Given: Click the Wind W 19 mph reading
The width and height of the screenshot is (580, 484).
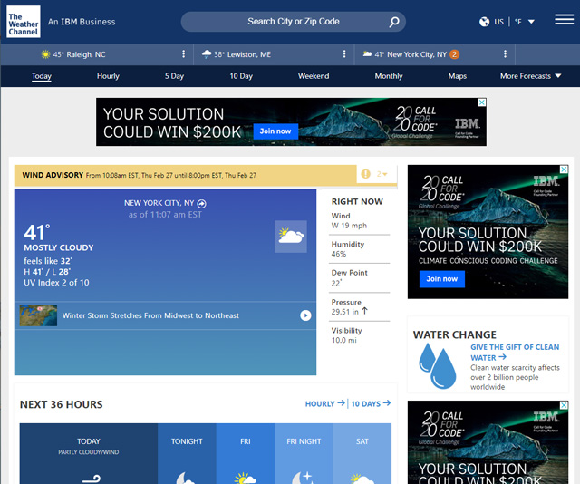Looking at the screenshot, I should click(349, 220).
